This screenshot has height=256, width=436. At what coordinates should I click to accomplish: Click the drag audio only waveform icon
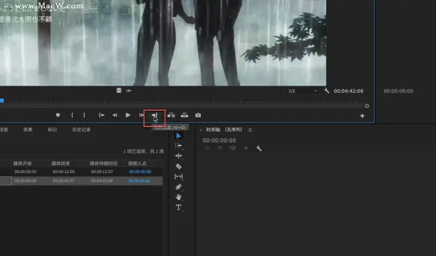point(129,91)
